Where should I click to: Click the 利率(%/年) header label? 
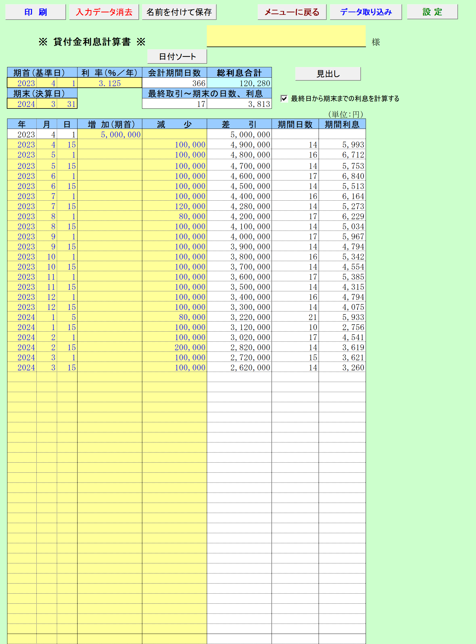pyautogui.click(x=110, y=73)
